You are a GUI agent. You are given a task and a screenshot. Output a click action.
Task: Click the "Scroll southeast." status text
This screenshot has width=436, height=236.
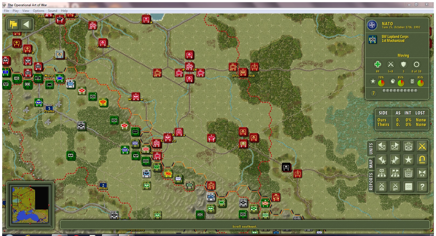pyautogui.click(x=245, y=227)
